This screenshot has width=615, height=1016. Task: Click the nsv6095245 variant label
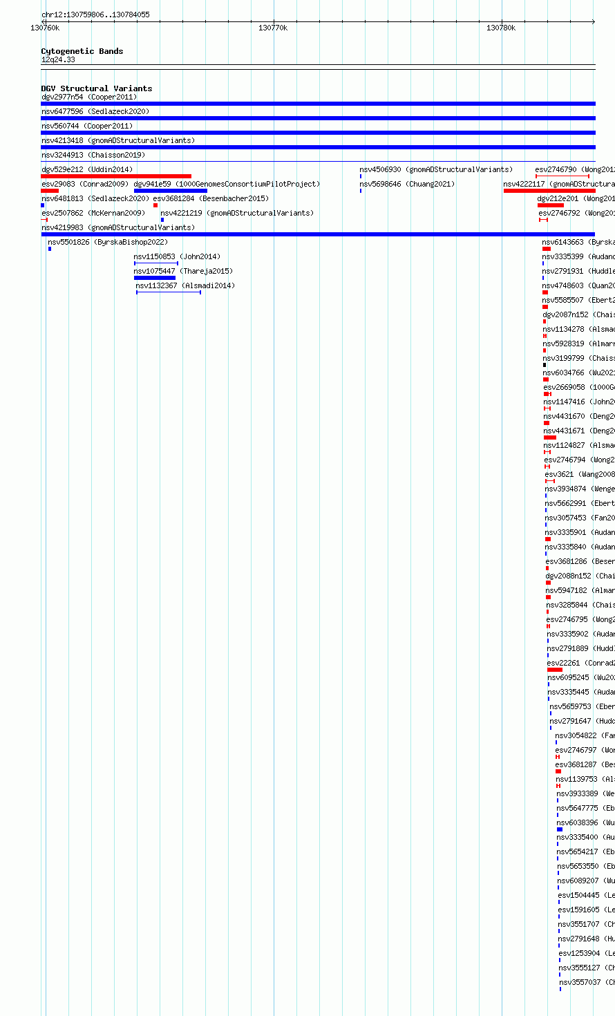click(x=581, y=677)
